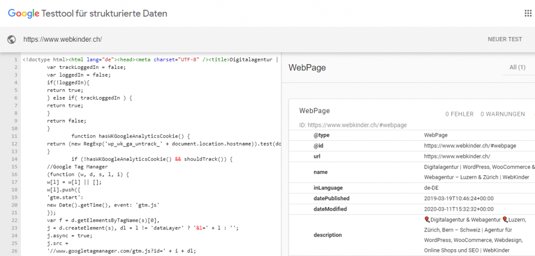535x256 pixels.
Task: Click the '} else if( trackLoggedIn ) {' line
Action: (x=89, y=97)
